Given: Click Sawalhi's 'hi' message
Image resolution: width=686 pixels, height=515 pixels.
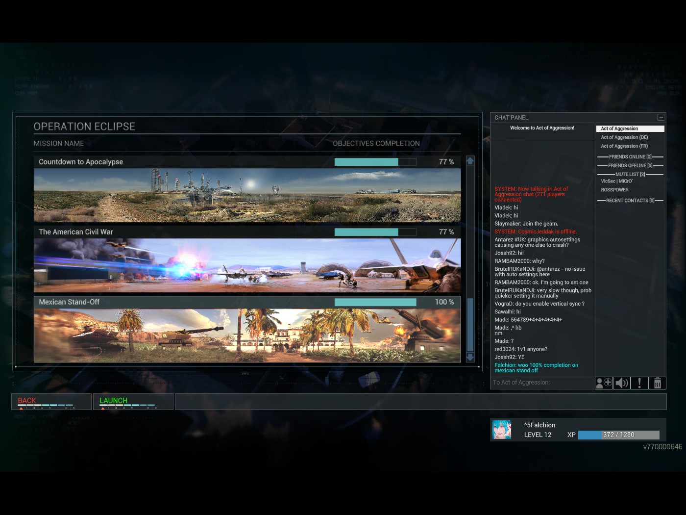Looking at the screenshot, I should click(508, 312).
